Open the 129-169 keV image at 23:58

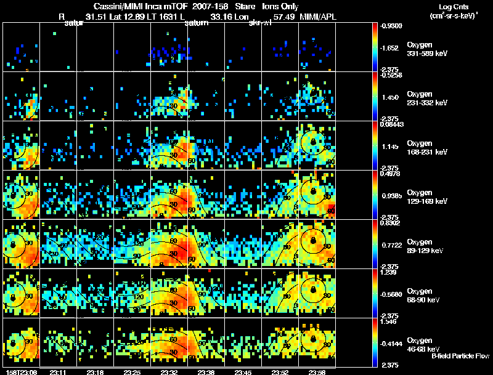(317, 195)
